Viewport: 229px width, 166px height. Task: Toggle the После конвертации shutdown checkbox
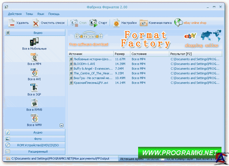[162, 159]
